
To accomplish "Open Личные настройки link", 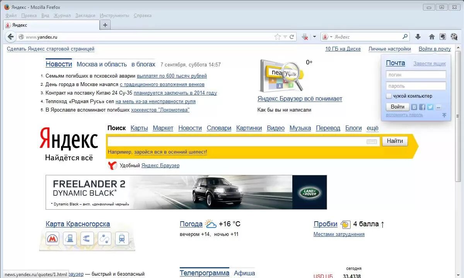I will 389,49.
